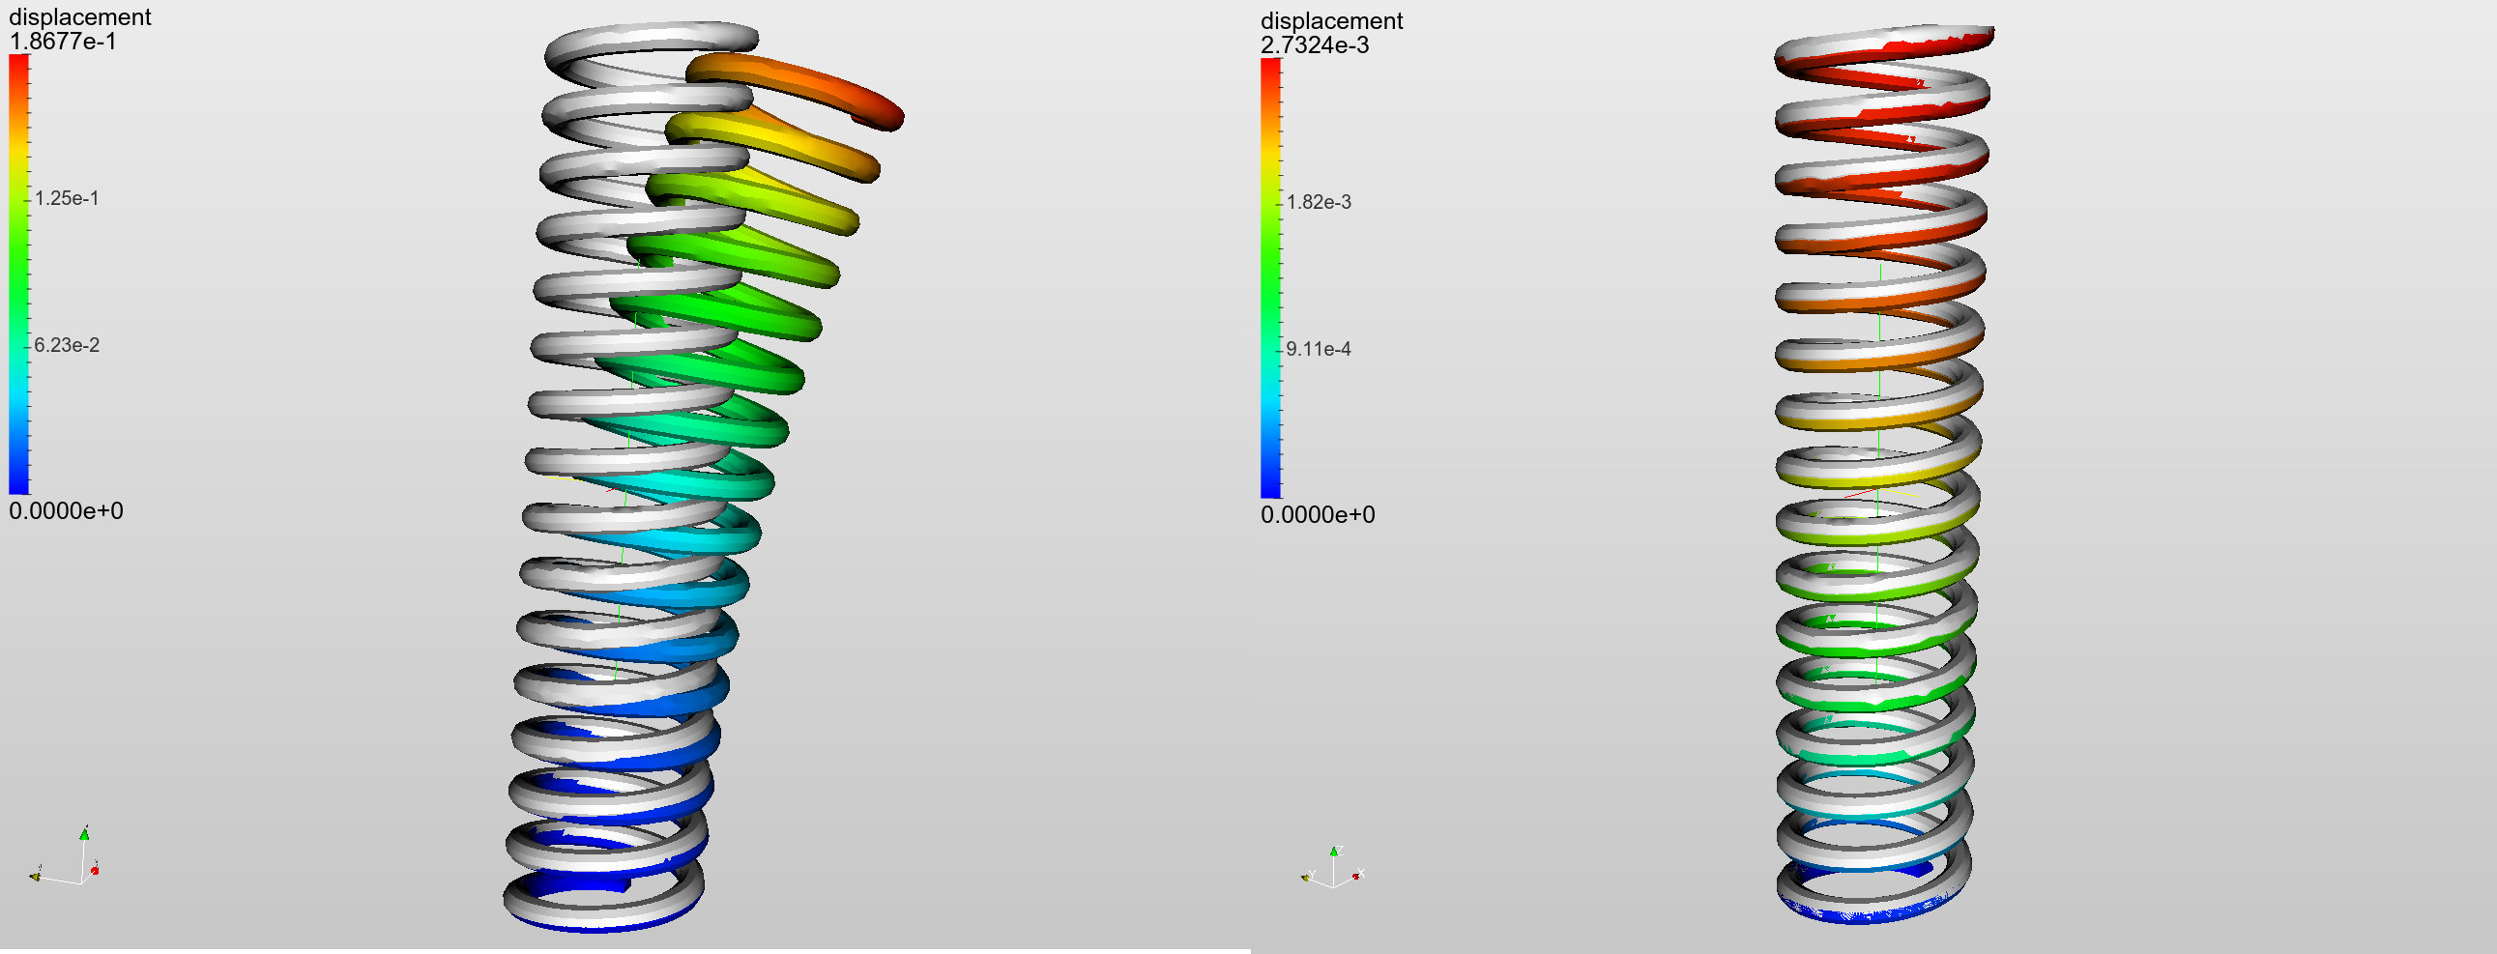Click the 1.82e-3 legend tick label
The image size is (2497, 954).
click(1319, 203)
